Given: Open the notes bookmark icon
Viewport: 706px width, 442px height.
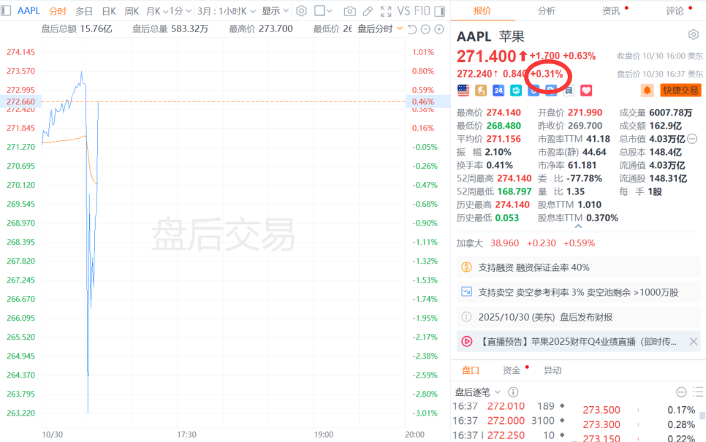Looking at the screenshot, I should pos(569,91).
